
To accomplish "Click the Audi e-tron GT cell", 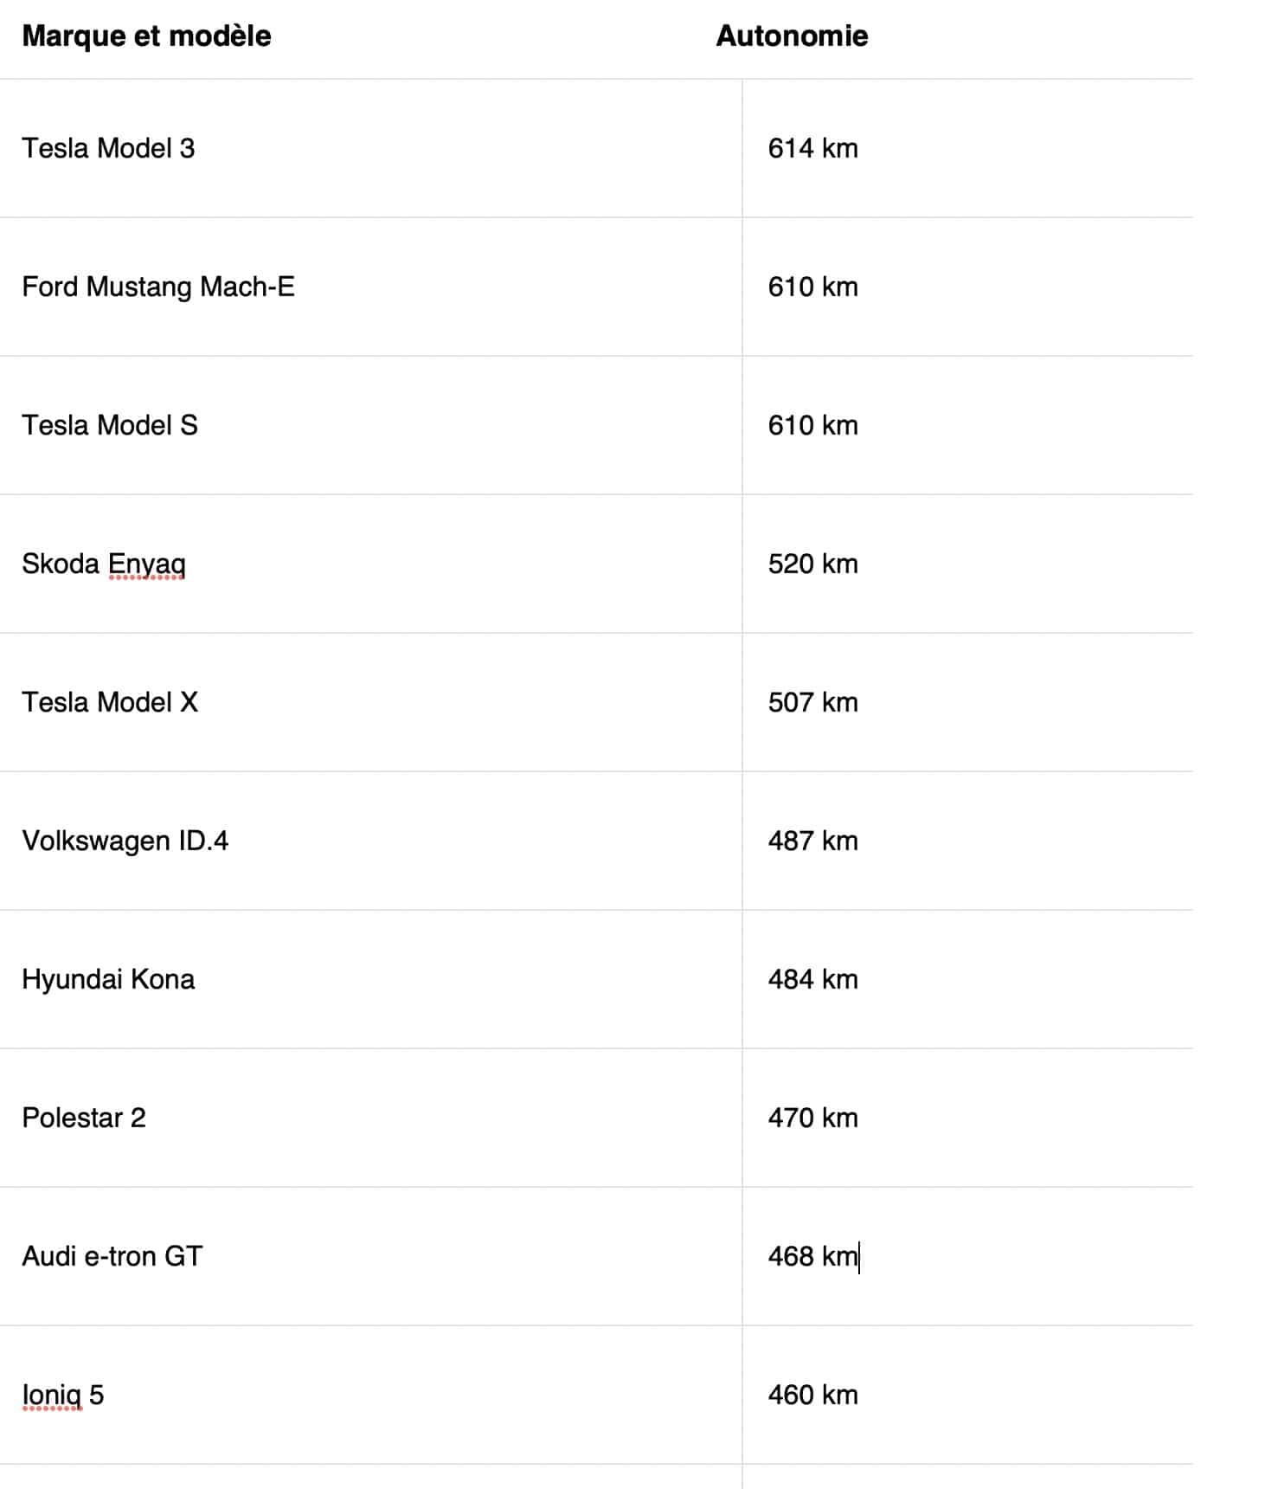I will click(370, 1256).
